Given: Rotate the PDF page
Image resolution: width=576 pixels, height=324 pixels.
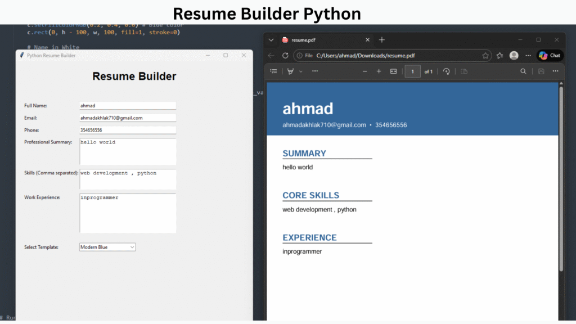Looking at the screenshot, I should [447, 71].
